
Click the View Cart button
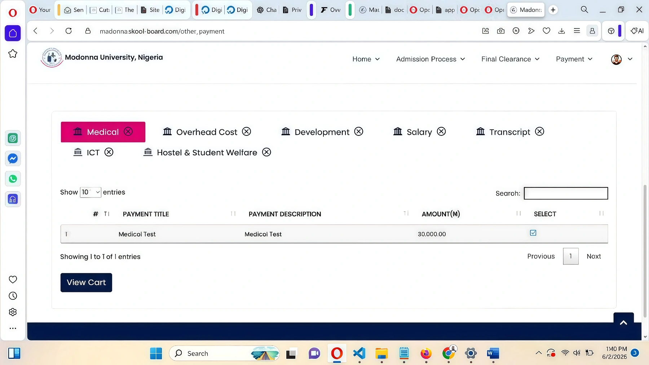86,282
